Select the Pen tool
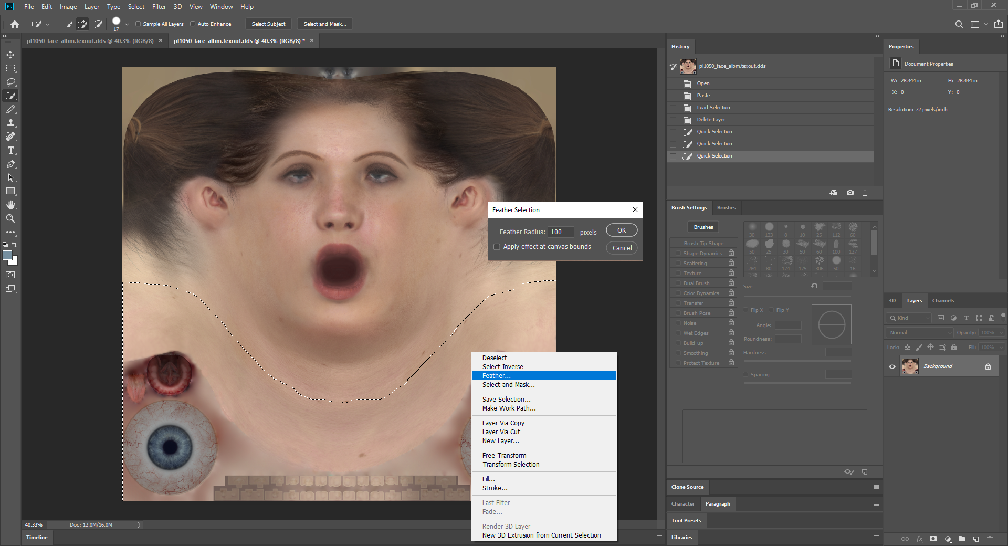This screenshot has height=546, width=1008. click(x=10, y=164)
